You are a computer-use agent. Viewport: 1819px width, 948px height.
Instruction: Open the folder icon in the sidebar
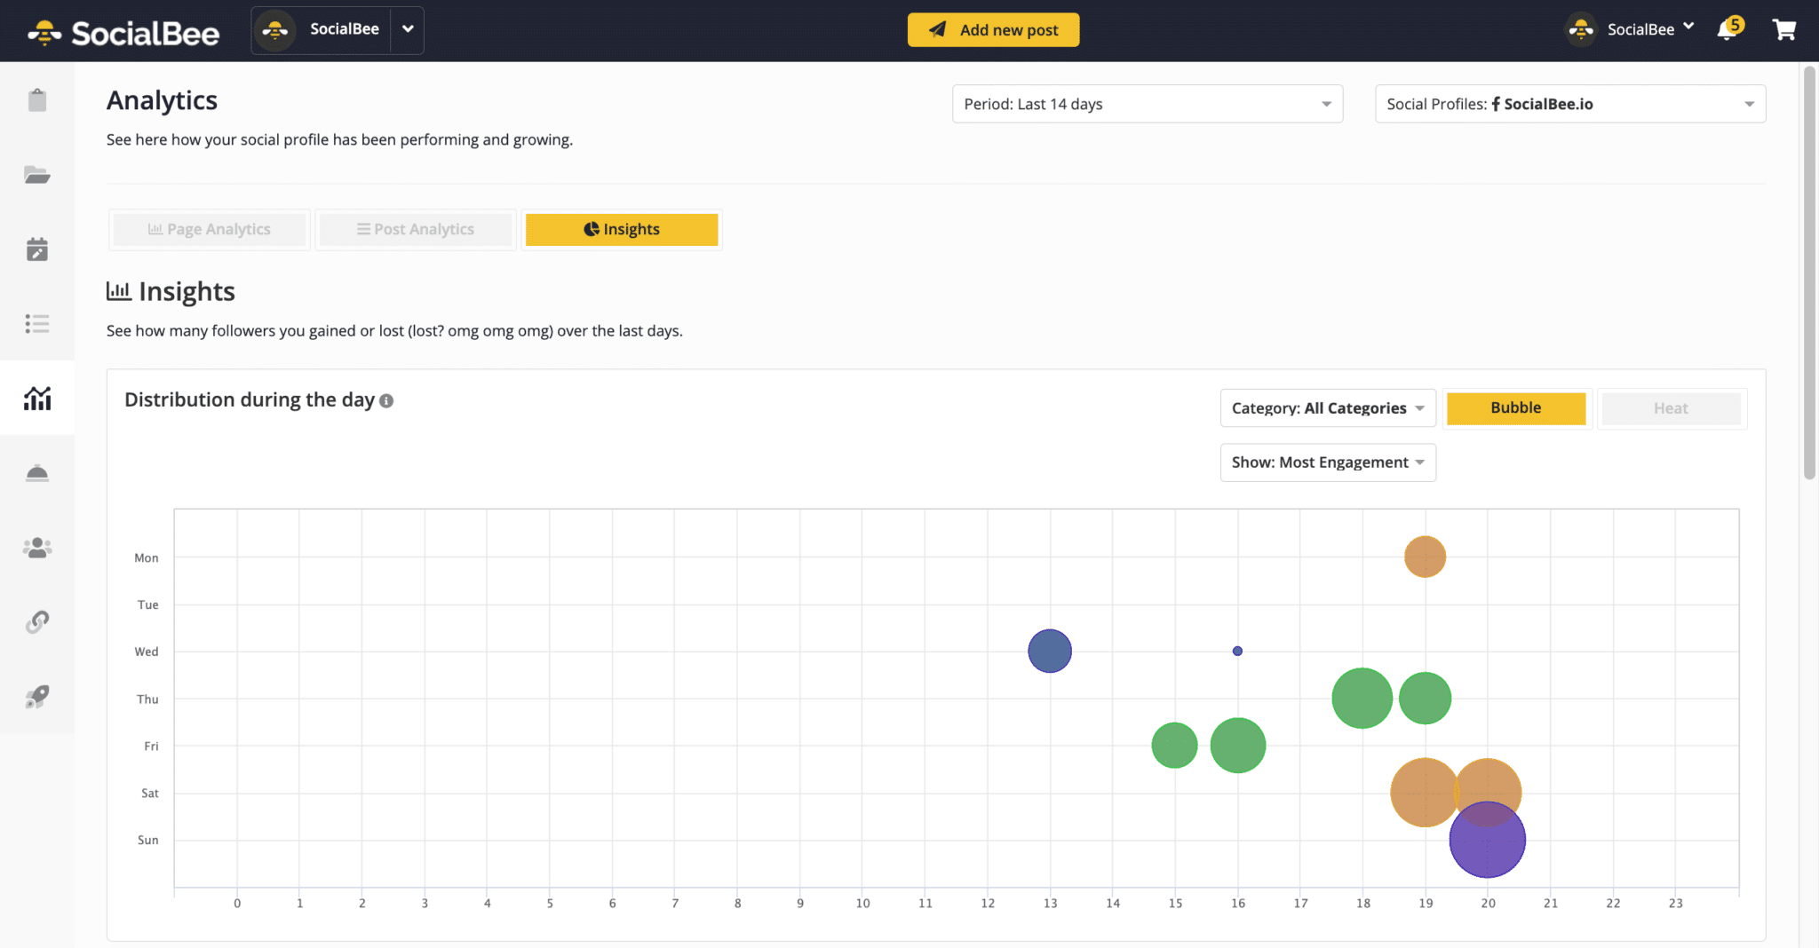[37, 175]
